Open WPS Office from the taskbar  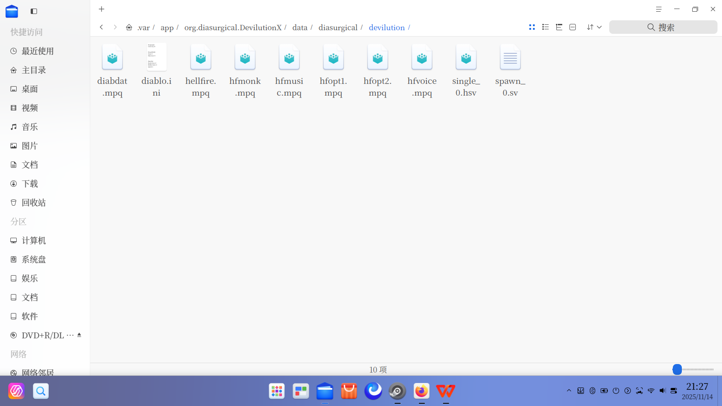446,391
